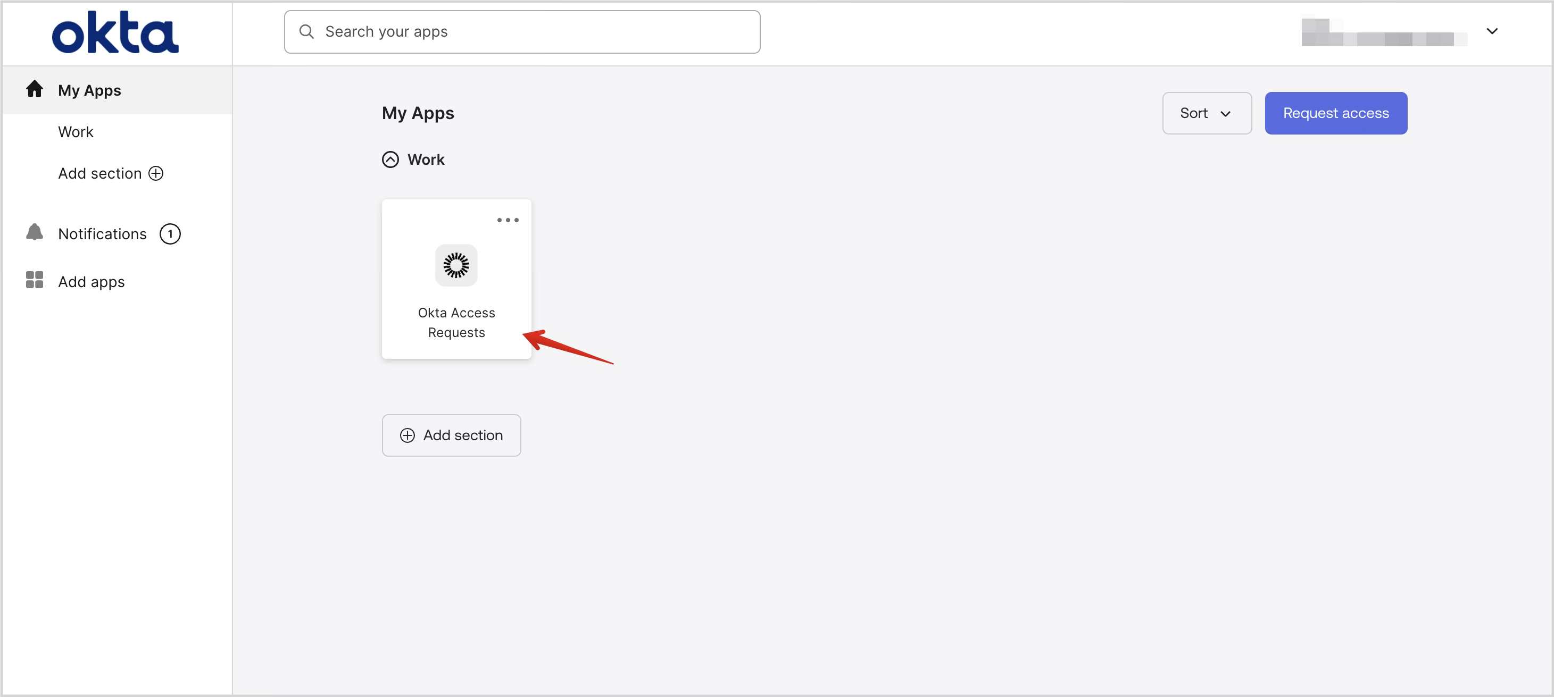Open the three-dot menu on the app tile

(508, 220)
